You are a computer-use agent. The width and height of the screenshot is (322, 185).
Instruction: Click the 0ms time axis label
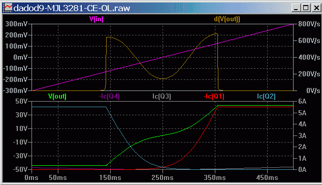pyautogui.click(x=31, y=177)
